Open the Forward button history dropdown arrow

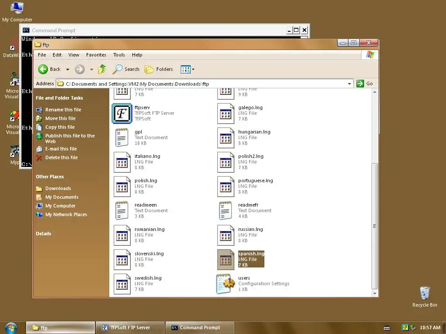coord(91,69)
